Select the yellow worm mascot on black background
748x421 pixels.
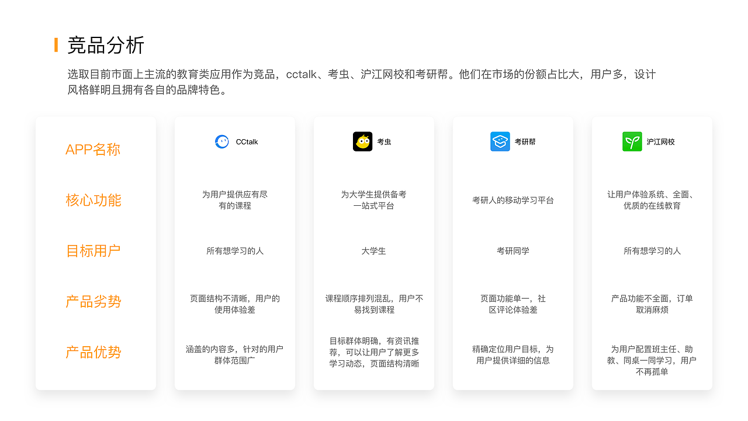click(362, 141)
